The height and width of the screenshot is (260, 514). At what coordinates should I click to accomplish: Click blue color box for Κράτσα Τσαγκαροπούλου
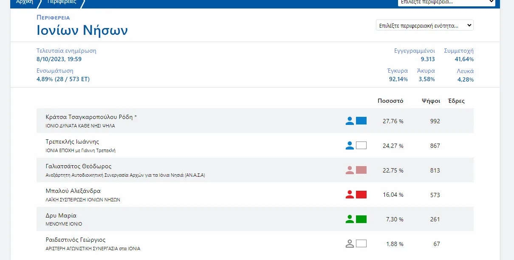tap(361, 121)
